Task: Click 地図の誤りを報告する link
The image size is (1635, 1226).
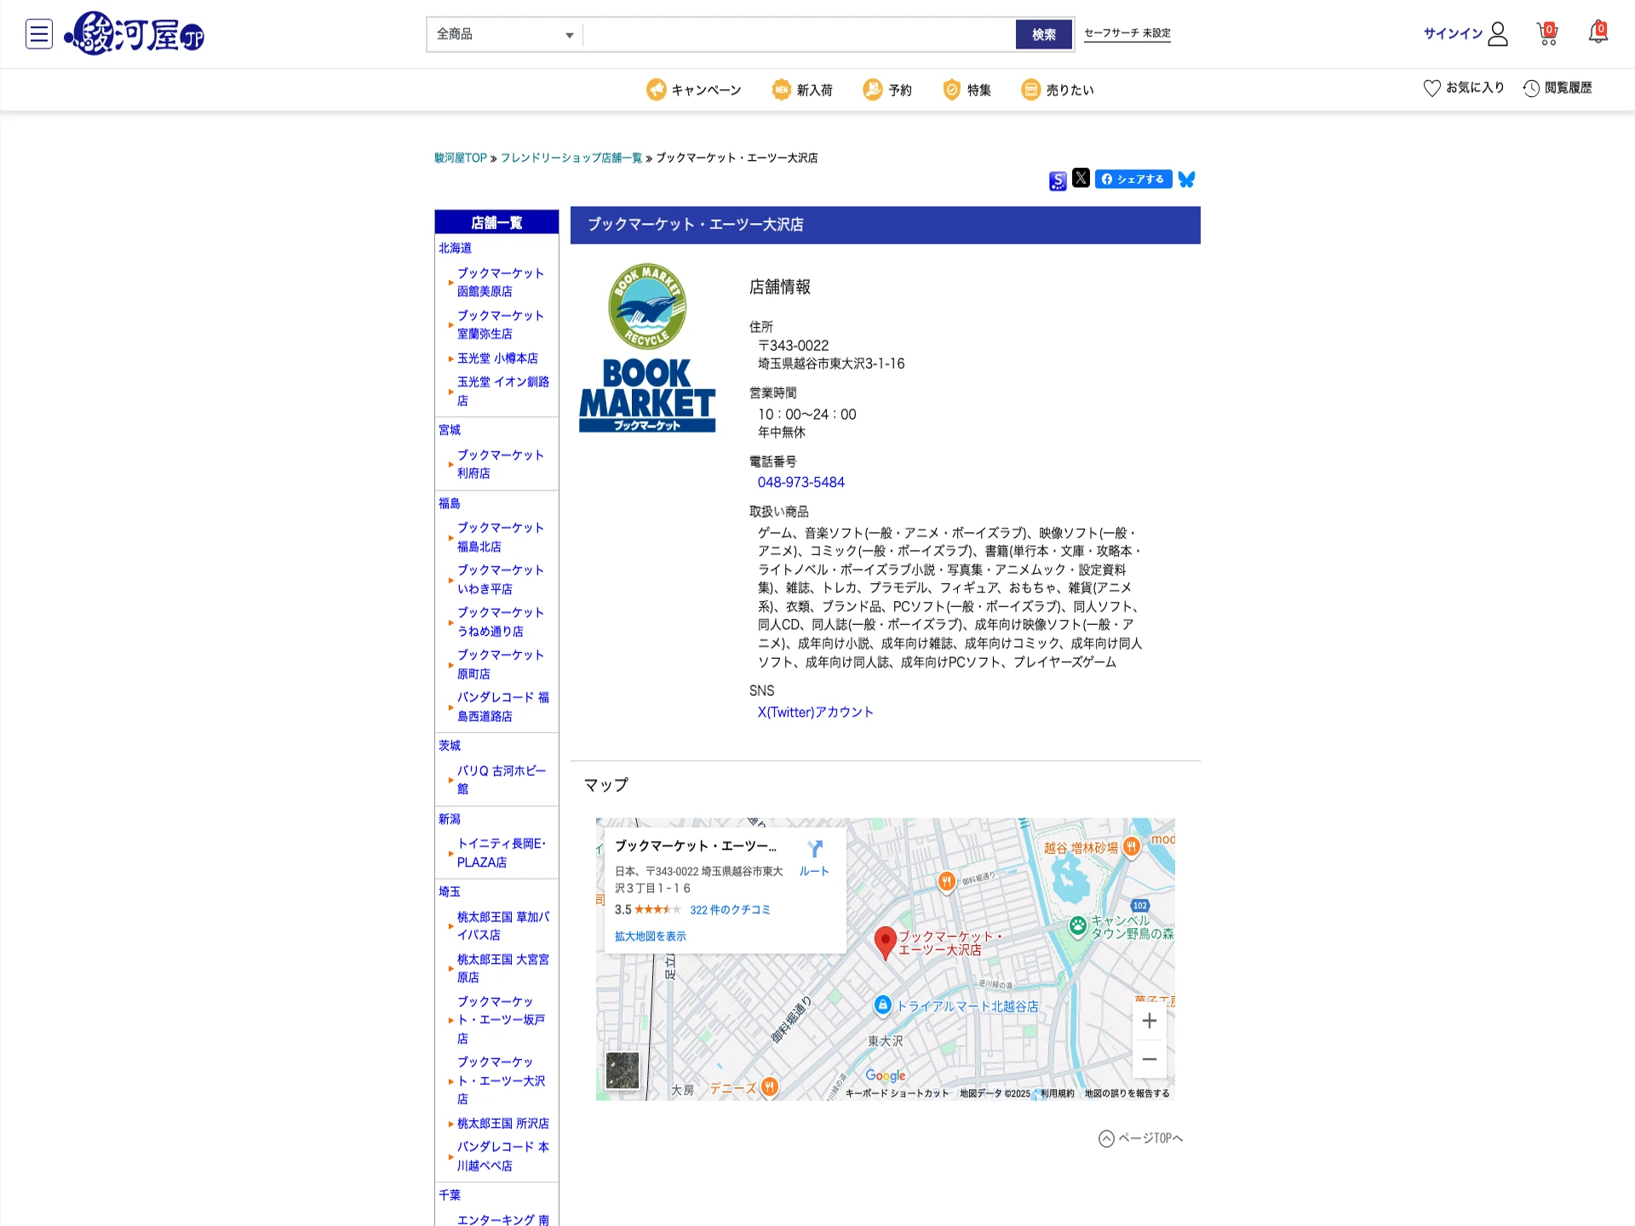Action: coord(1127,1093)
